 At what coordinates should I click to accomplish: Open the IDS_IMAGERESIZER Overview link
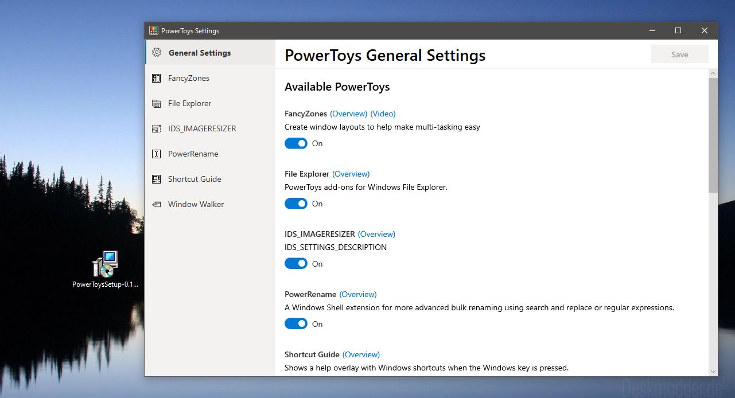click(376, 234)
